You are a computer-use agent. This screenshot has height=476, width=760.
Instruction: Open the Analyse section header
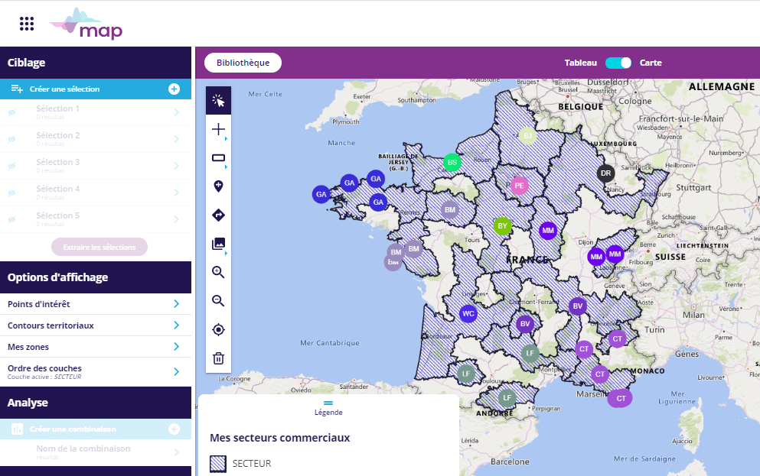point(96,403)
